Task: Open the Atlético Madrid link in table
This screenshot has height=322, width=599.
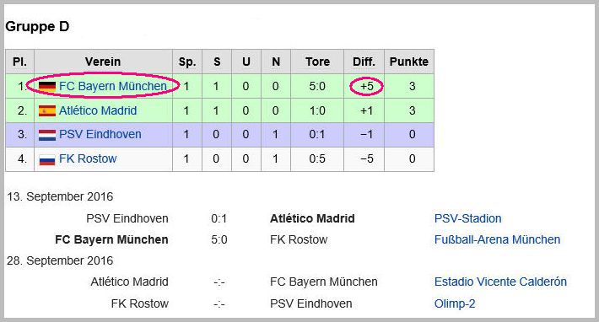Action: click(x=98, y=110)
